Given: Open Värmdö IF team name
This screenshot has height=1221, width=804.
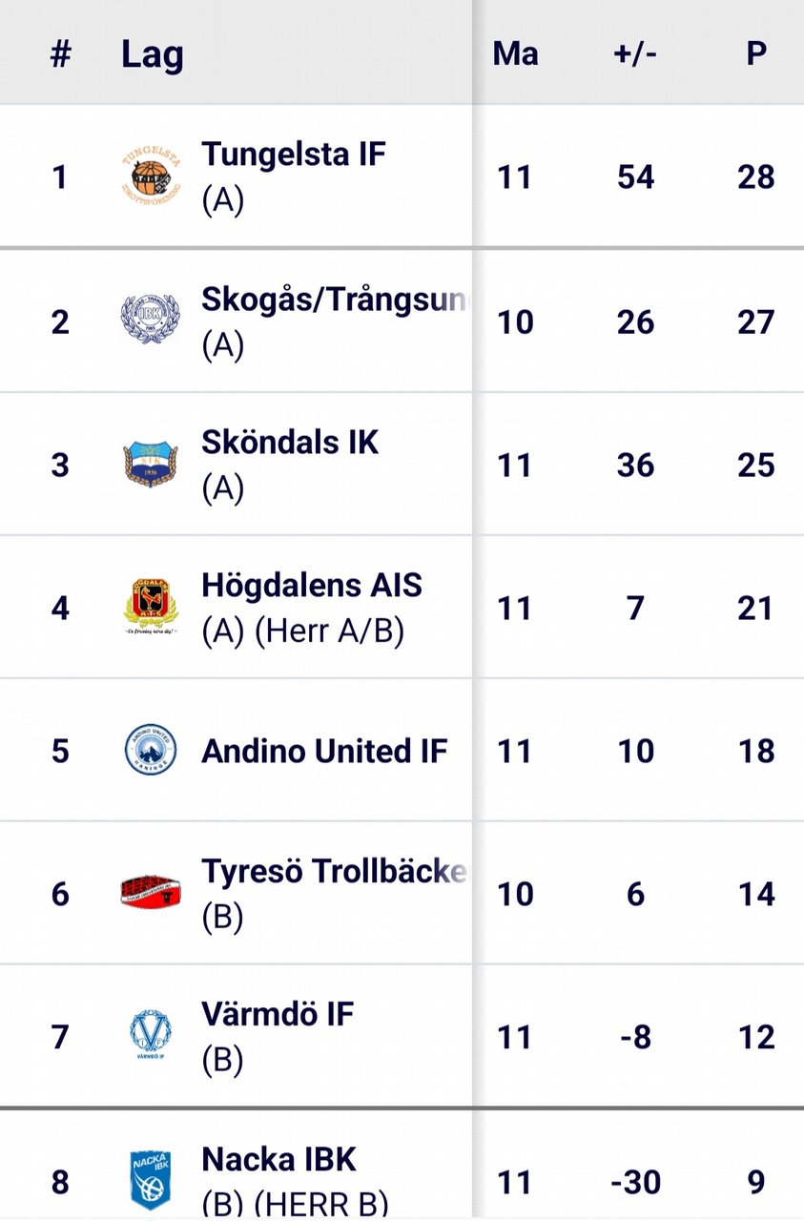Looking at the screenshot, I should point(278,1013).
